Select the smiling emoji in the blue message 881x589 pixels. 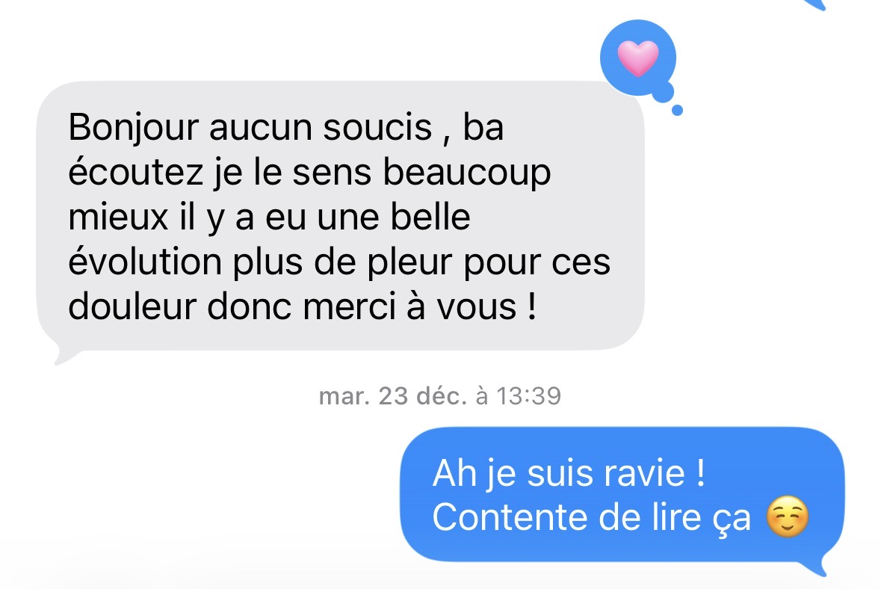point(788,517)
